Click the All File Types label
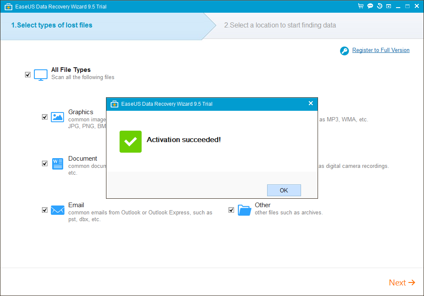The width and height of the screenshot is (424, 296). pyautogui.click(x=71, y=70)
